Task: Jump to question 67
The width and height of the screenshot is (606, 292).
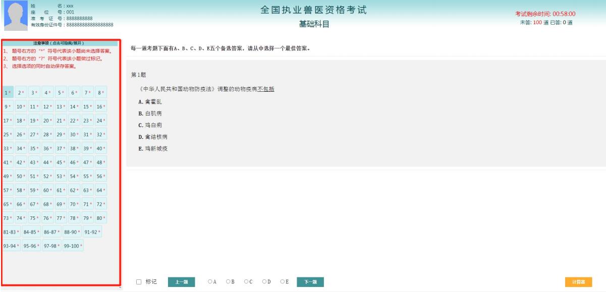Action: tap(34, 204)
